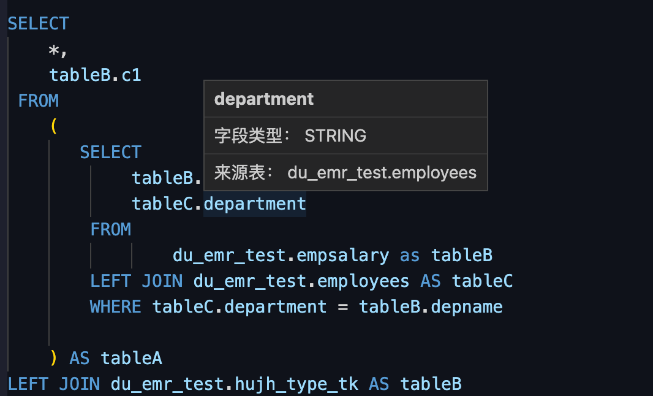Click the nested SELECT keyword inside the subquery
The height and width of the screenshot is (396, 653).
(110, 152)
